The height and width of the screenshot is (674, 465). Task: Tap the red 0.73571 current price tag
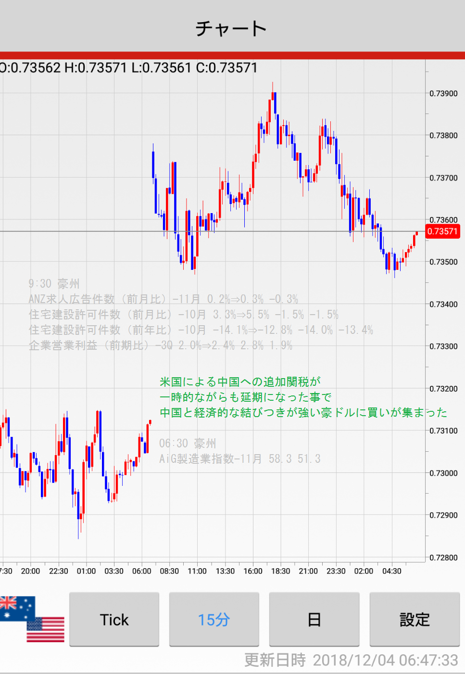[x=442, y=231]
